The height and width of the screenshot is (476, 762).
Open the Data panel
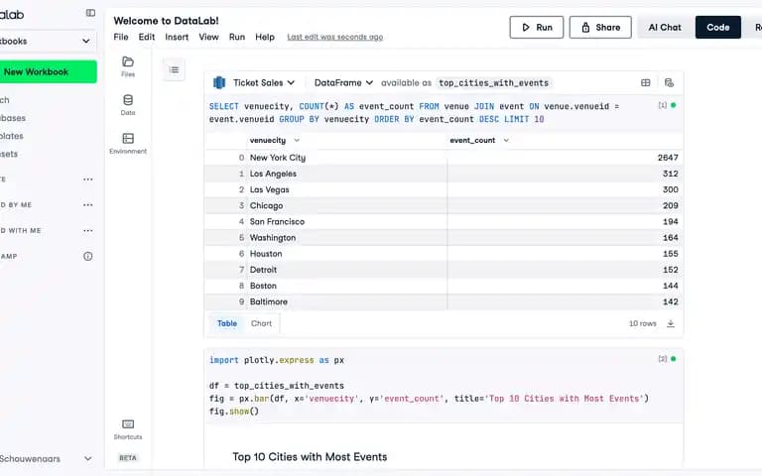pyautogui.click(x=128, y=104)
